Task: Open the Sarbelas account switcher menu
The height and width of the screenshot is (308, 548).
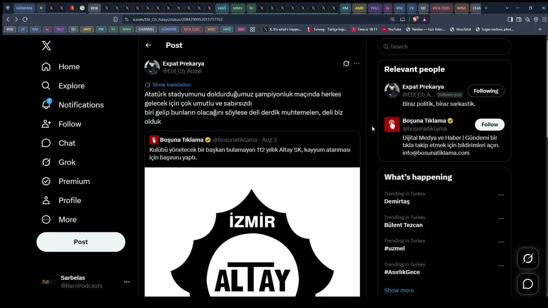Action: point(127,282)
